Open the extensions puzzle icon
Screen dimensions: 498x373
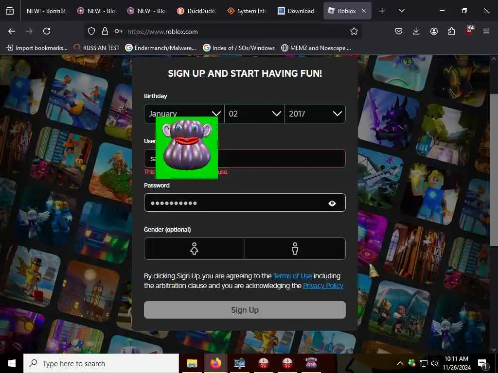click(451, 31)
